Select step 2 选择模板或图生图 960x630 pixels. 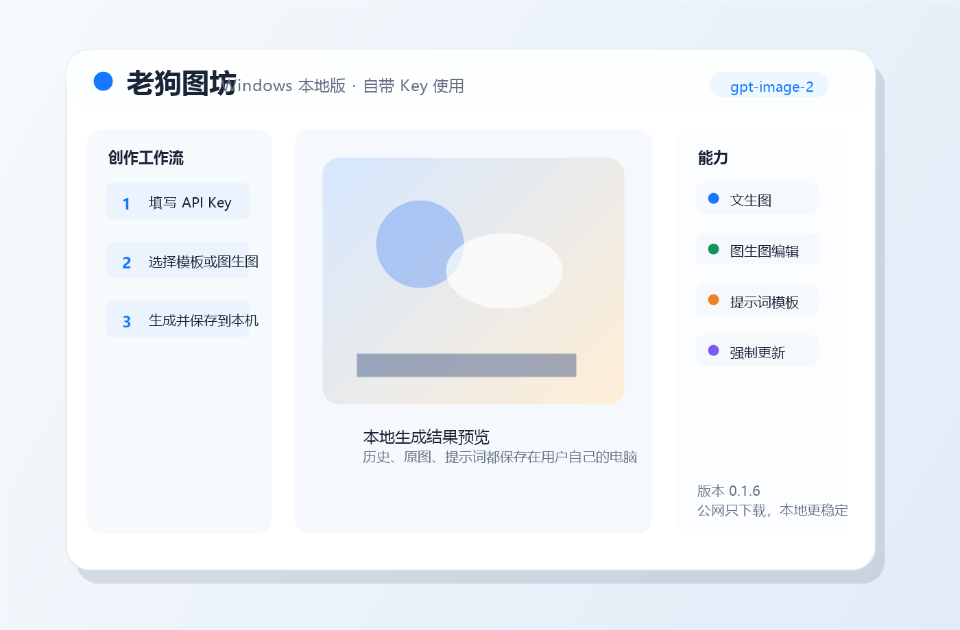178,260
